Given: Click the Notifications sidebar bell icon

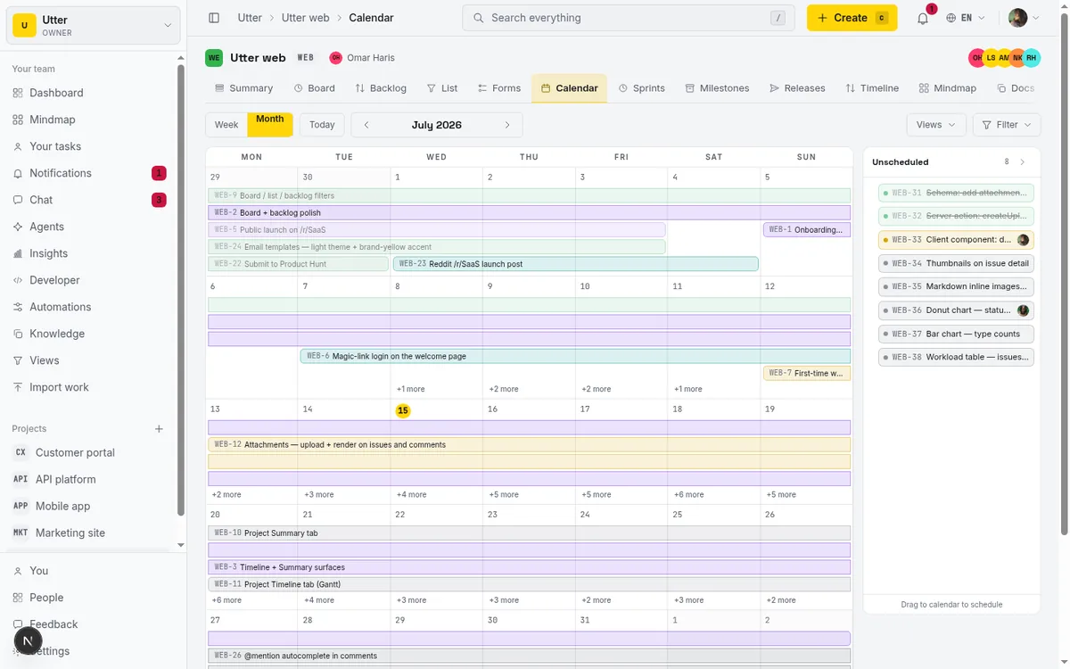Looking at the screenshot, I should 18,173.
